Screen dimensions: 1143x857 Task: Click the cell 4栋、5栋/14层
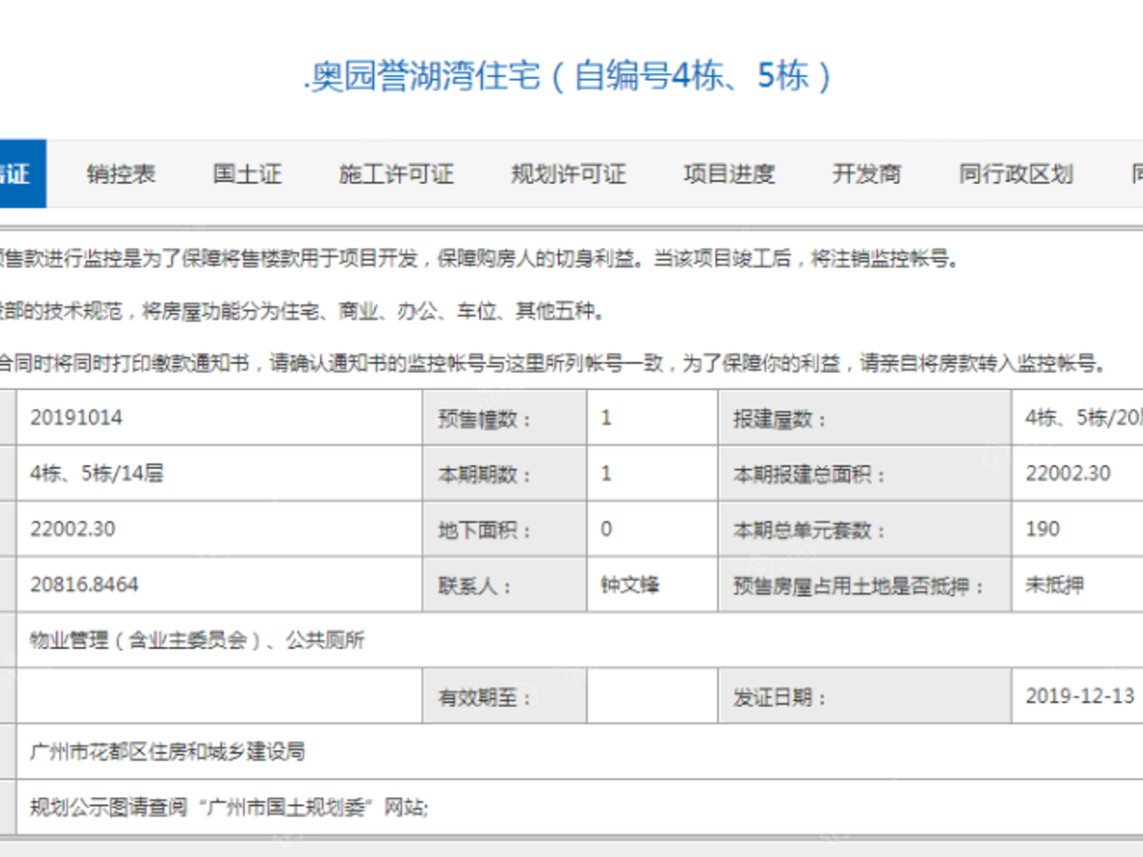click(96, 472)
